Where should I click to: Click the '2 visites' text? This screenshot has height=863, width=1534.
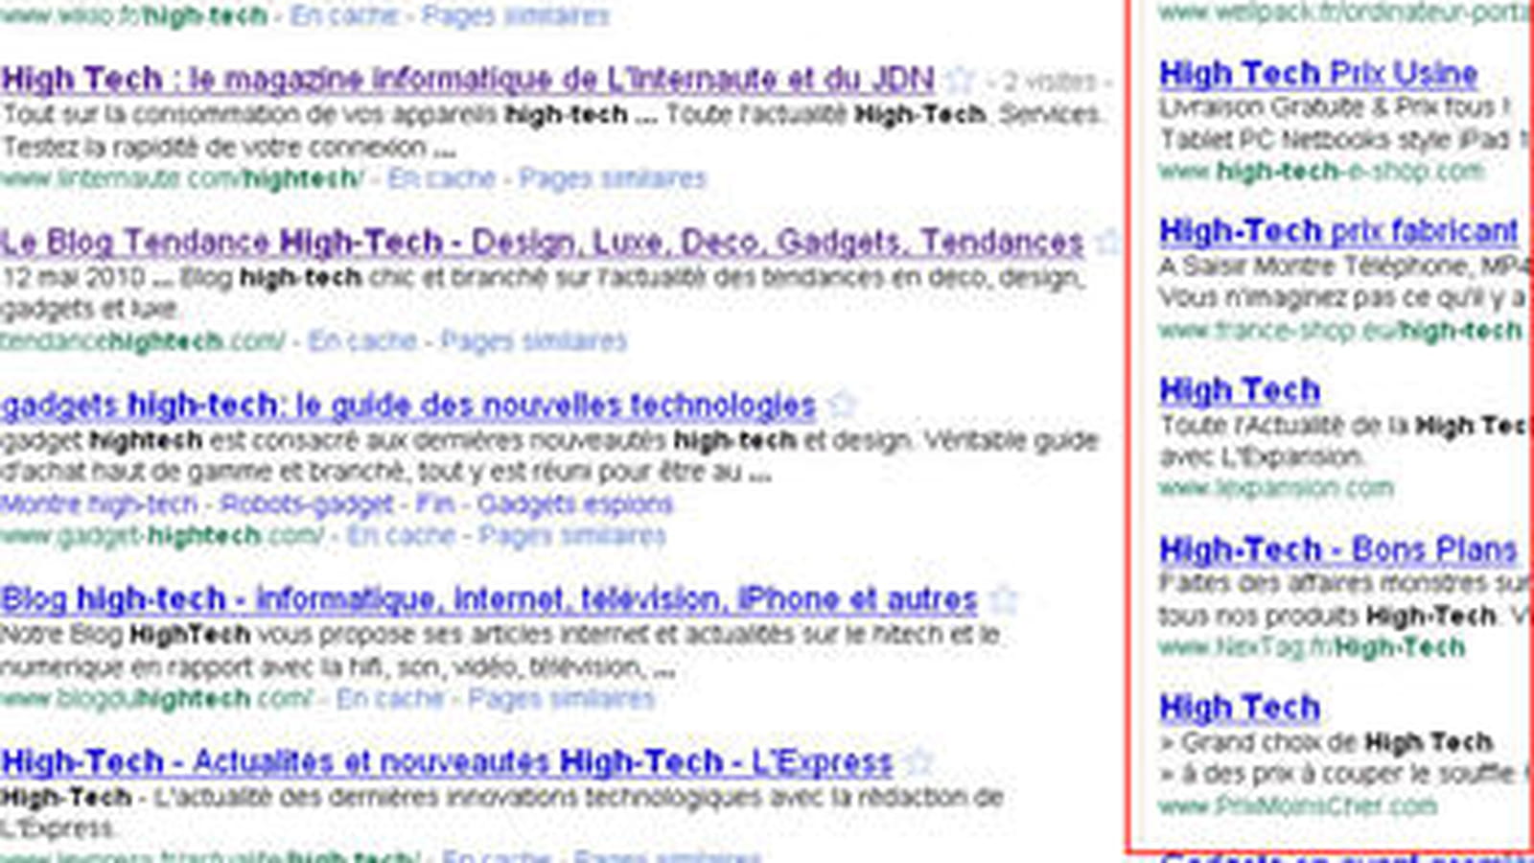tap(1050, 81)
